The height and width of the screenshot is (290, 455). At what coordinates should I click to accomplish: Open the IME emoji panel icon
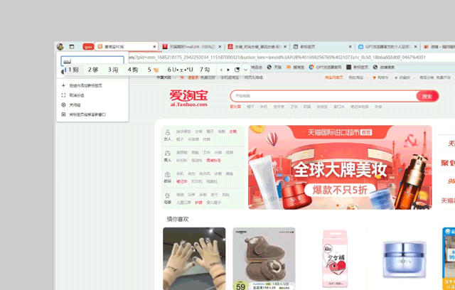click(237, 70)
